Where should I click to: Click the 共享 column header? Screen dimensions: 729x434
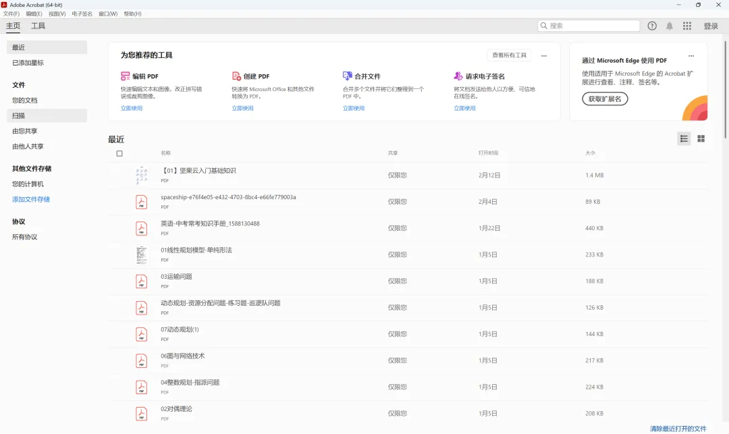pos(393,153)
